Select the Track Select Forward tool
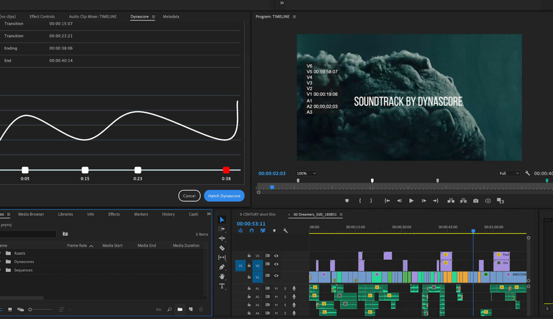 click(222, 229)
